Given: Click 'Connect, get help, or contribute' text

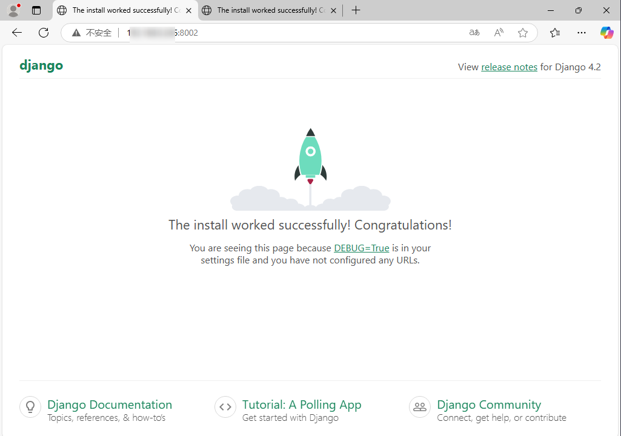Looking at the screenshot, I should (x=502, y=418).
